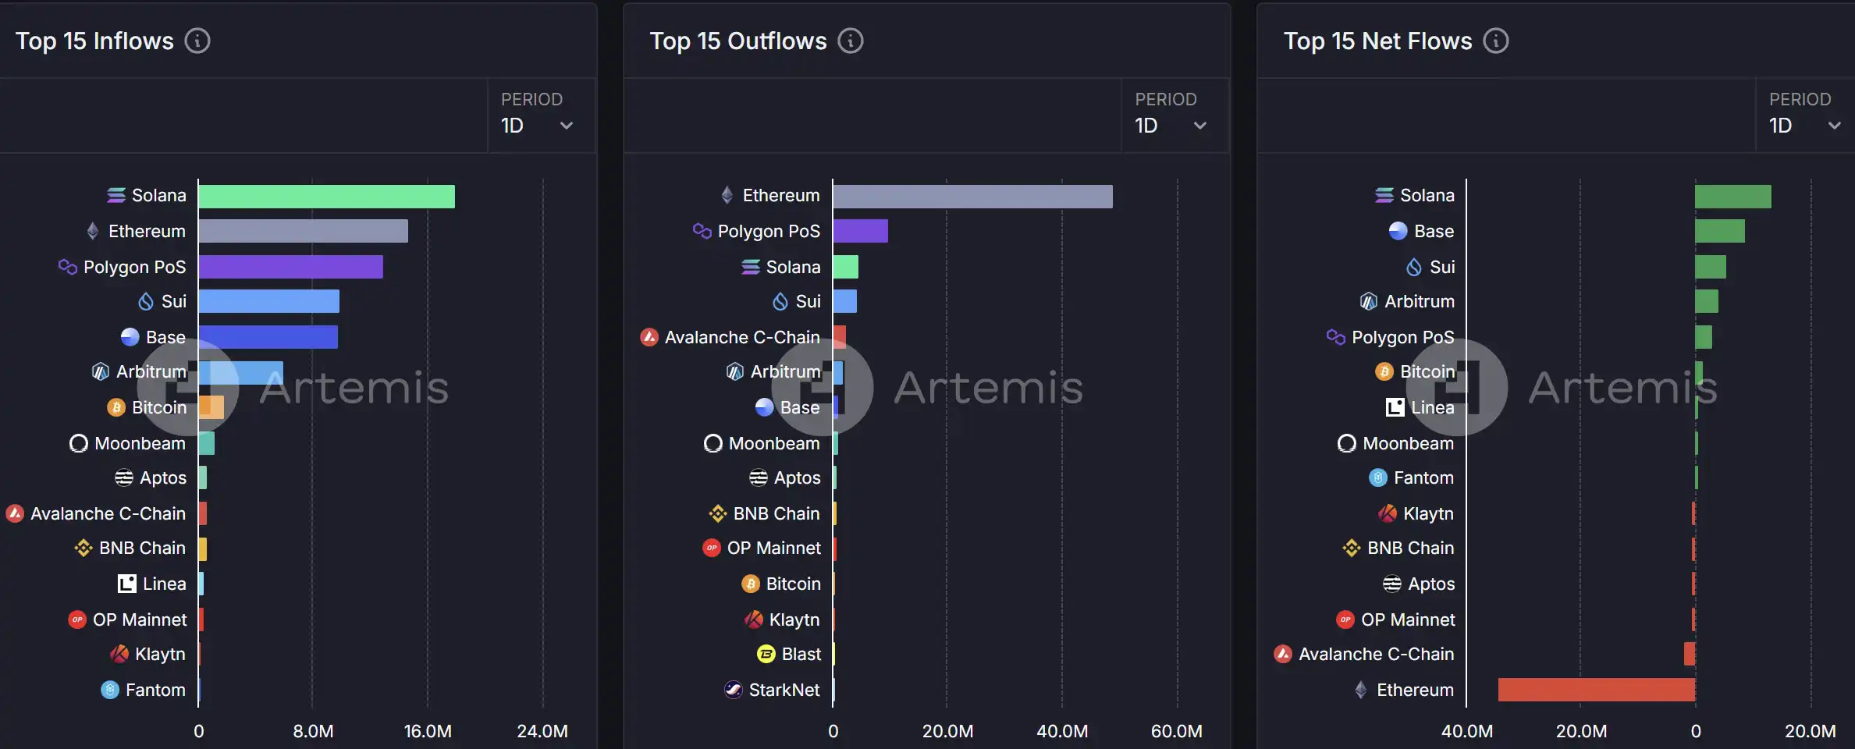This screenshot has height=749, width=1855.
Task: Click the Solana logo in Inflows chart
Action: click(x=116, y=195)
